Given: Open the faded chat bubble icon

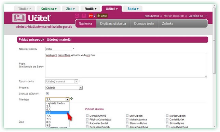Looking at the screenshot, I should point(84,16).
